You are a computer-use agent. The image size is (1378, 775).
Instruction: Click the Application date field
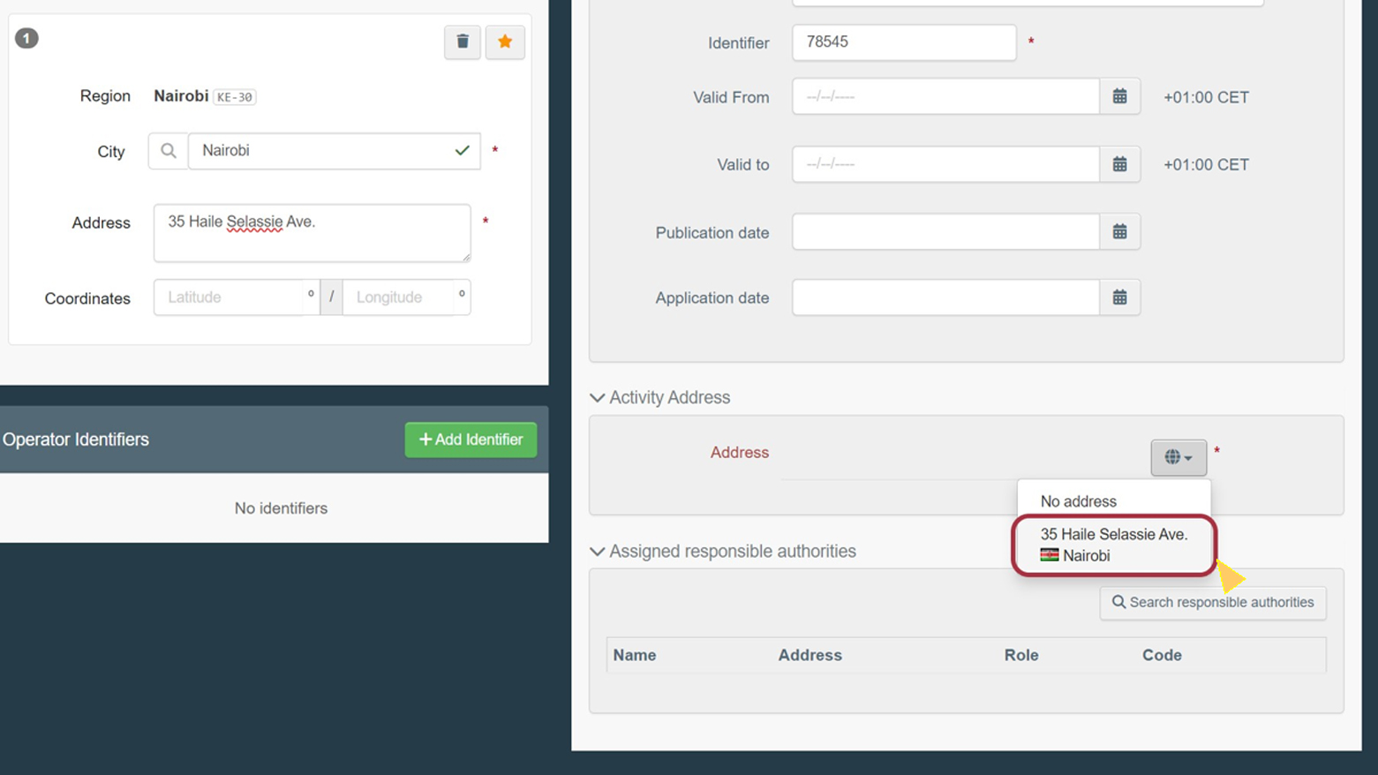pos(945,297)
